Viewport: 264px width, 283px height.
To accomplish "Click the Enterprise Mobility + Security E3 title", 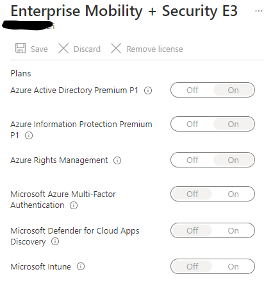I will (x=124, y=11).
